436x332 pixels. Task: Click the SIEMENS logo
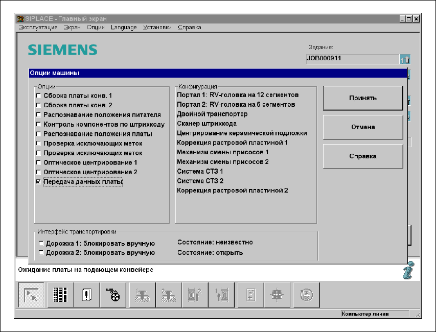[62, 50]
